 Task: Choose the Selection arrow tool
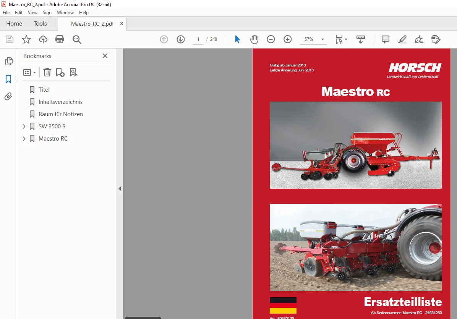coord(238,39)
